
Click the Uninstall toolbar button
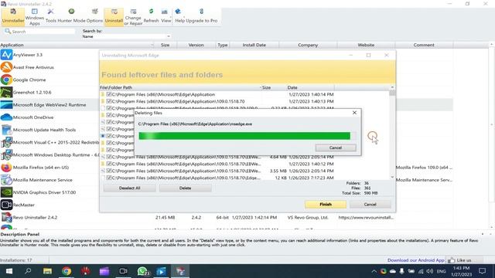tap(114, 16)
